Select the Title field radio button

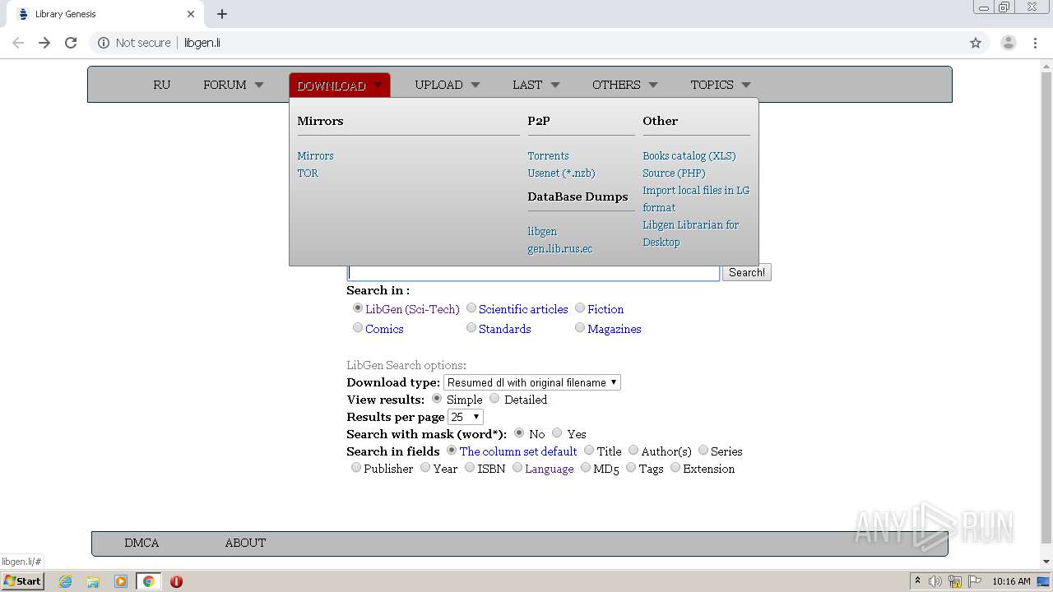tap(589, 451)
